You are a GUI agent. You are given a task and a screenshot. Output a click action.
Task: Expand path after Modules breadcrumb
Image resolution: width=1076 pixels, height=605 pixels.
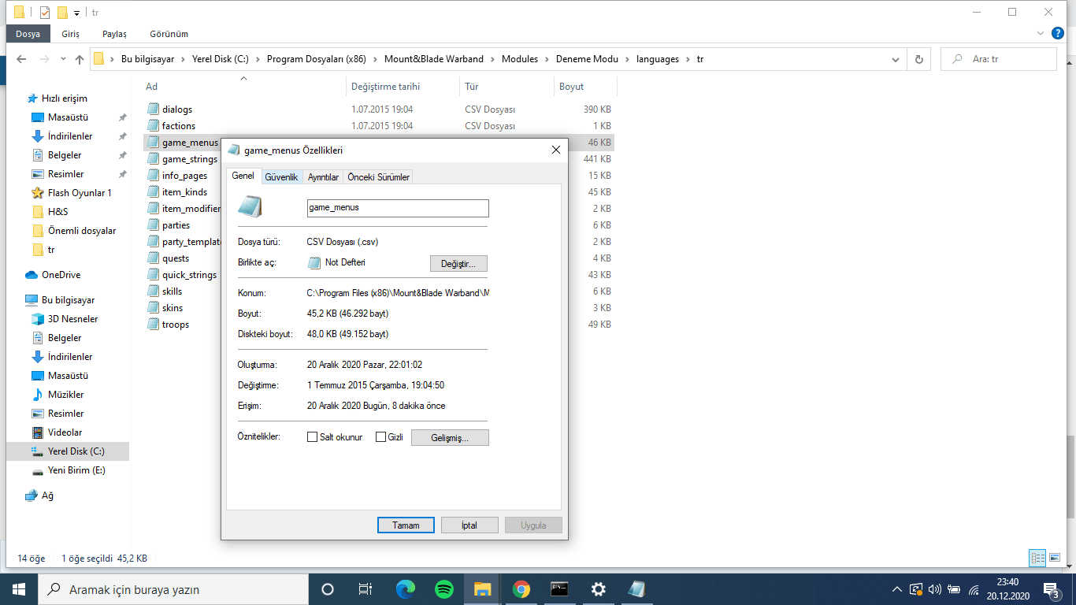547,59
